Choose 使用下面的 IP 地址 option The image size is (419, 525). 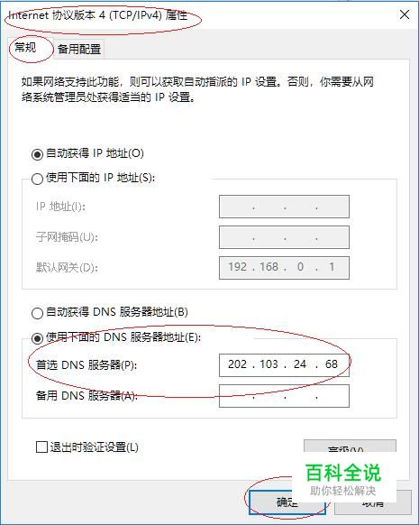point(37,179)
